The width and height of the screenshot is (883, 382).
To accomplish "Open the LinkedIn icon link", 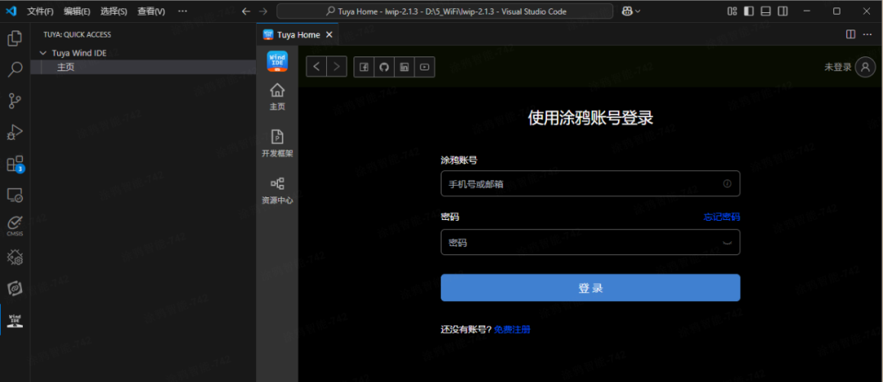I will pos(405,67).
